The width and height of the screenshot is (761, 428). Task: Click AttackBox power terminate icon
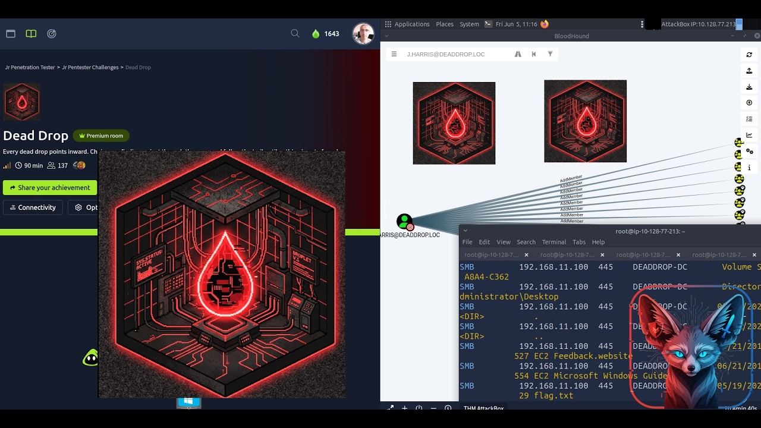click(419, 408)
